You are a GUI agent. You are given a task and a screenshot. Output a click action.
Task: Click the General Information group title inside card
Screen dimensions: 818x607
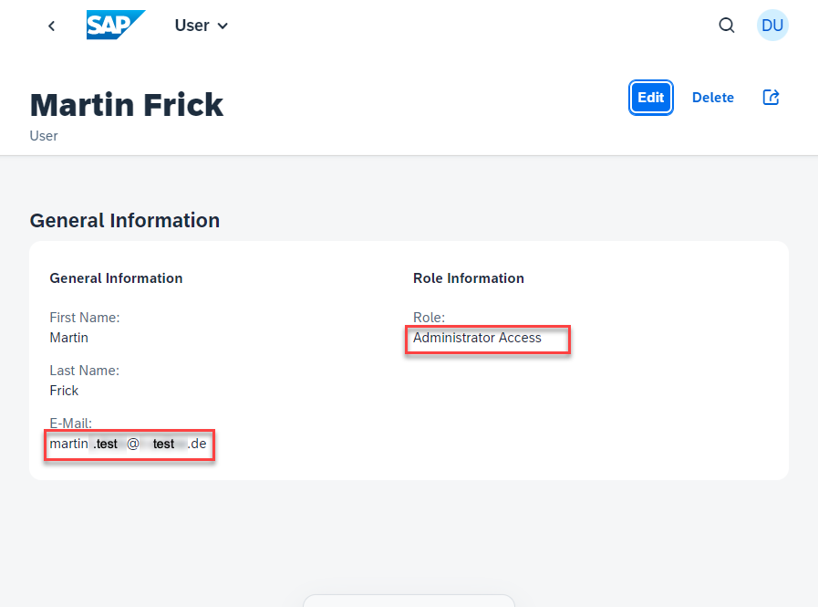pos(116,278)
